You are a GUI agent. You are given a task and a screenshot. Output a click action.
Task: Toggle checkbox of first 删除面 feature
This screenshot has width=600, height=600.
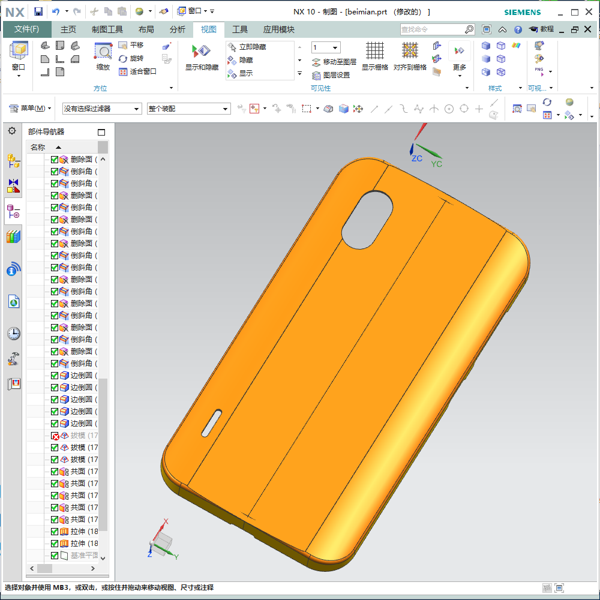point(55,159)
